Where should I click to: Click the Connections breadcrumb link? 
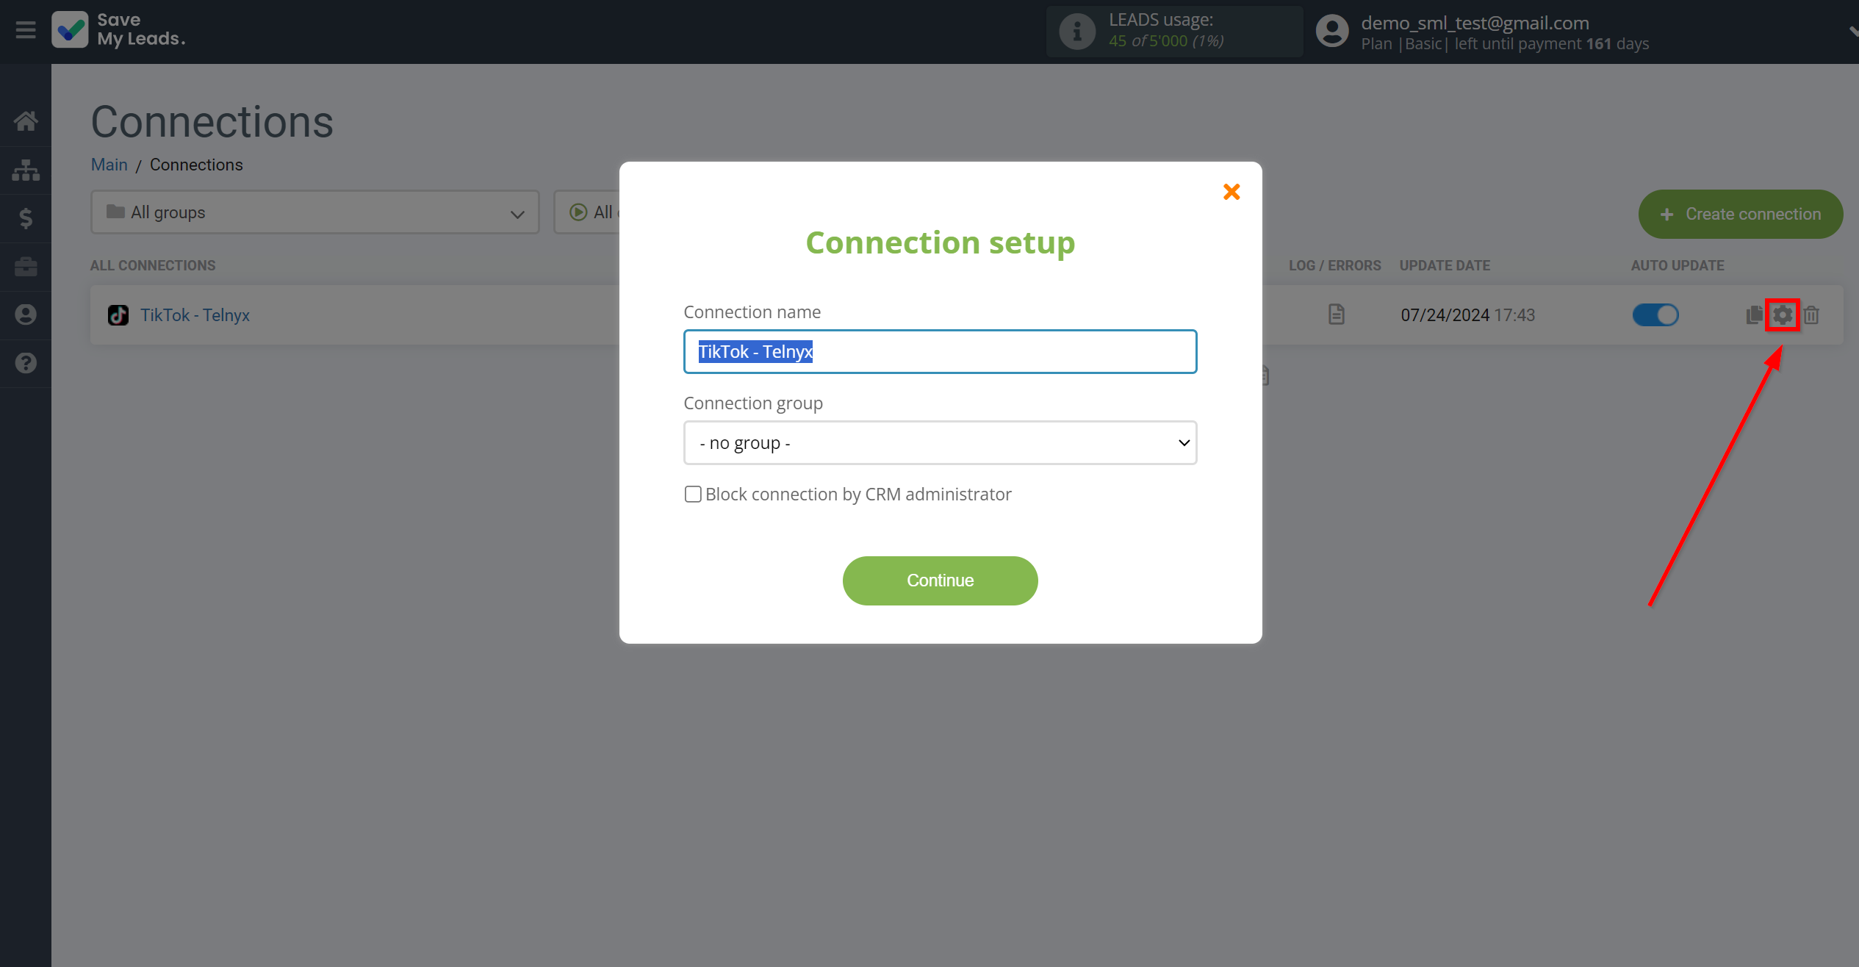click(x=195, y=162)
